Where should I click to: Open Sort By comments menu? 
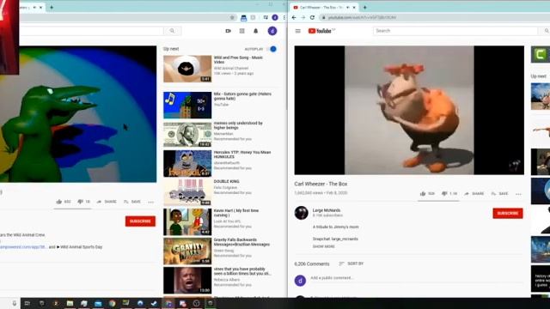pos(351,264)
